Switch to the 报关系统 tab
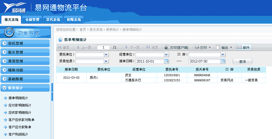Screen dimensions: 272x139 coord(11,20)
